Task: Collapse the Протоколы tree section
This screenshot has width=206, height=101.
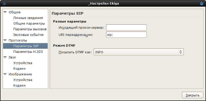Action: (x=5, y=40)
